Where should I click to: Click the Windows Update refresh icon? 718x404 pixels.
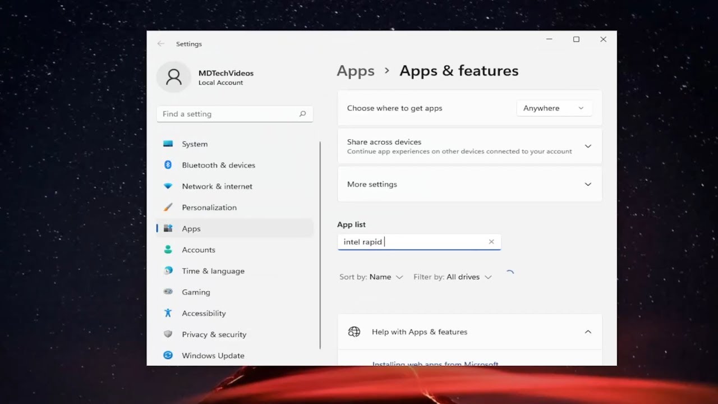coord(168,355)
